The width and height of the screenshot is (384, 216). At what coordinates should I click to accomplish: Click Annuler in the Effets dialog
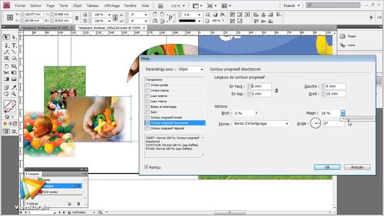click(x=357, y=167)
